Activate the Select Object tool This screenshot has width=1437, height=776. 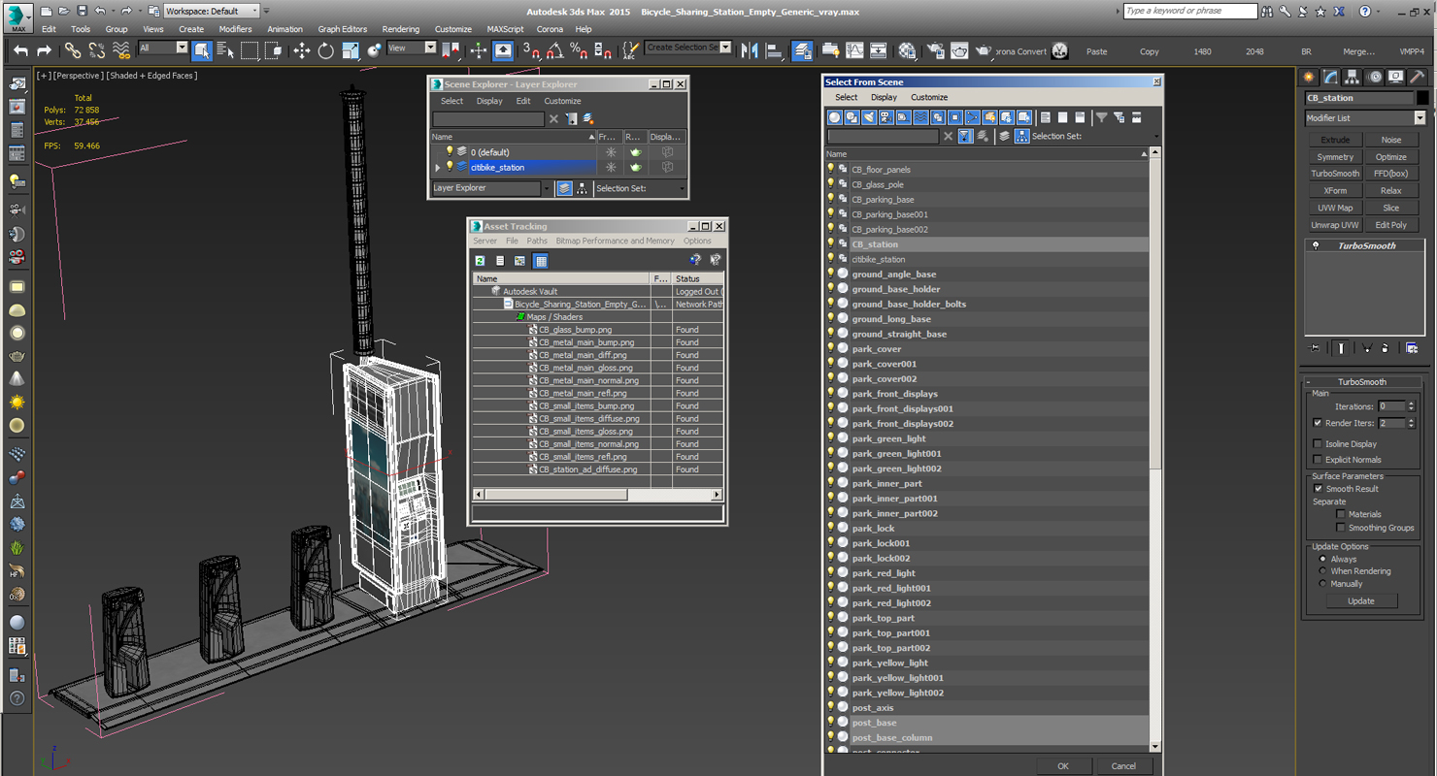202,50
